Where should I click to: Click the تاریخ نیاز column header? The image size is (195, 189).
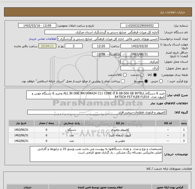pyautogui.click(x=21, y=123)
